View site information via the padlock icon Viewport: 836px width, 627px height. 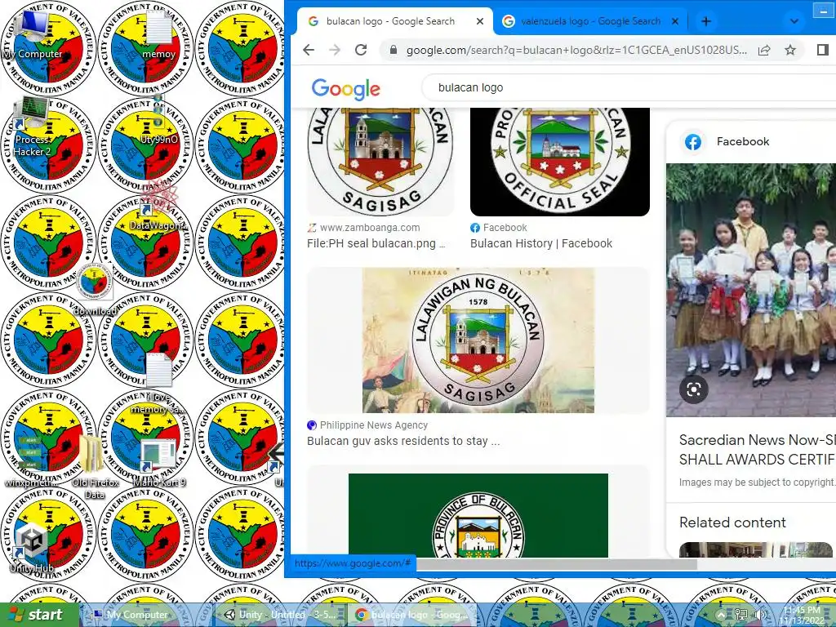click(x=394, y=50)
